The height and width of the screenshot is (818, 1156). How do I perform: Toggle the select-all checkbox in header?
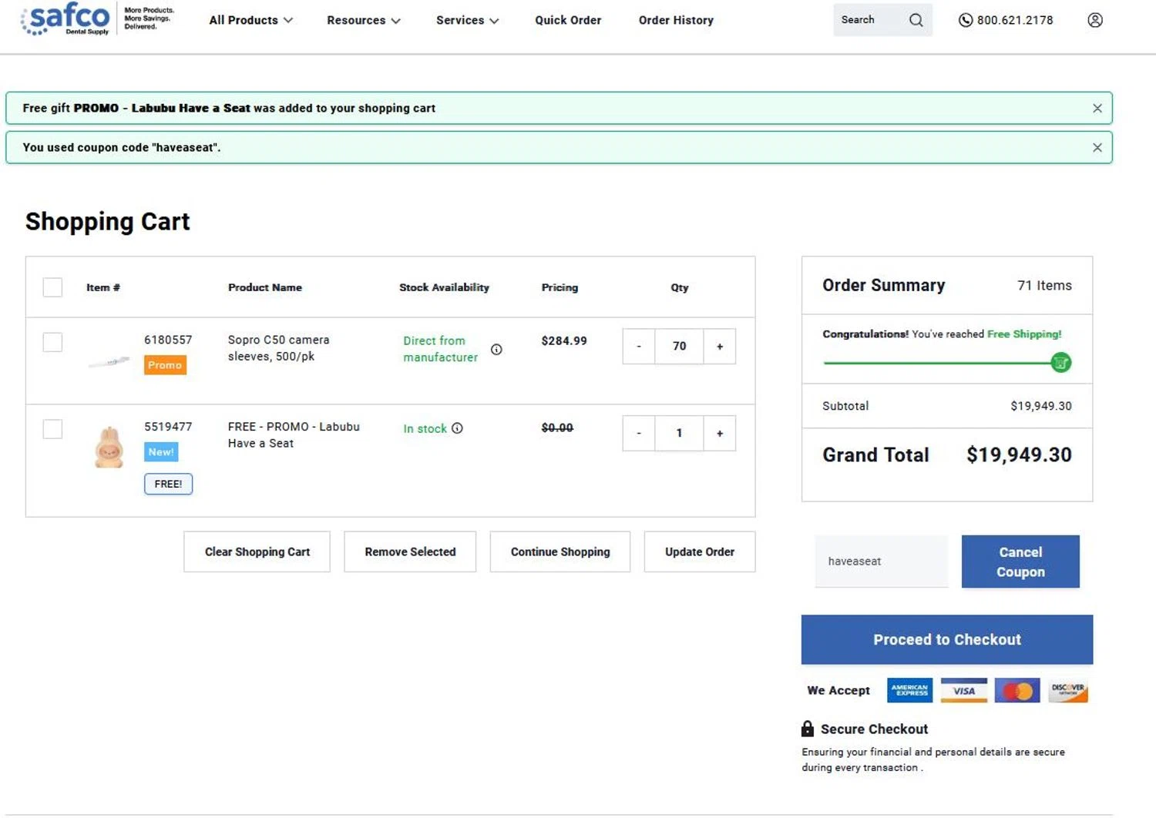coord(52,287)
